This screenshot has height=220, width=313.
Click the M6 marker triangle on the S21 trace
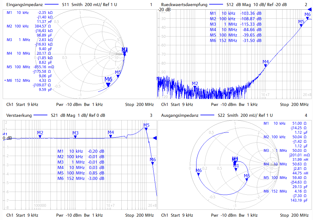(152, 163)
